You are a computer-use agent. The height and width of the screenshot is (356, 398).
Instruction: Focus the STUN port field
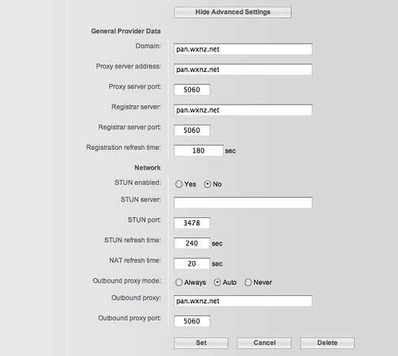[x=192, y=223]
